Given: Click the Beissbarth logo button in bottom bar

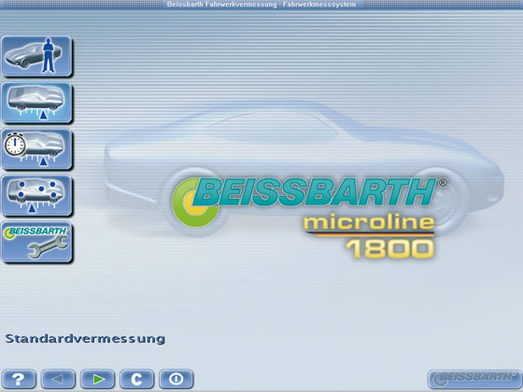Looking at the screenshot, I should point(474,379).
